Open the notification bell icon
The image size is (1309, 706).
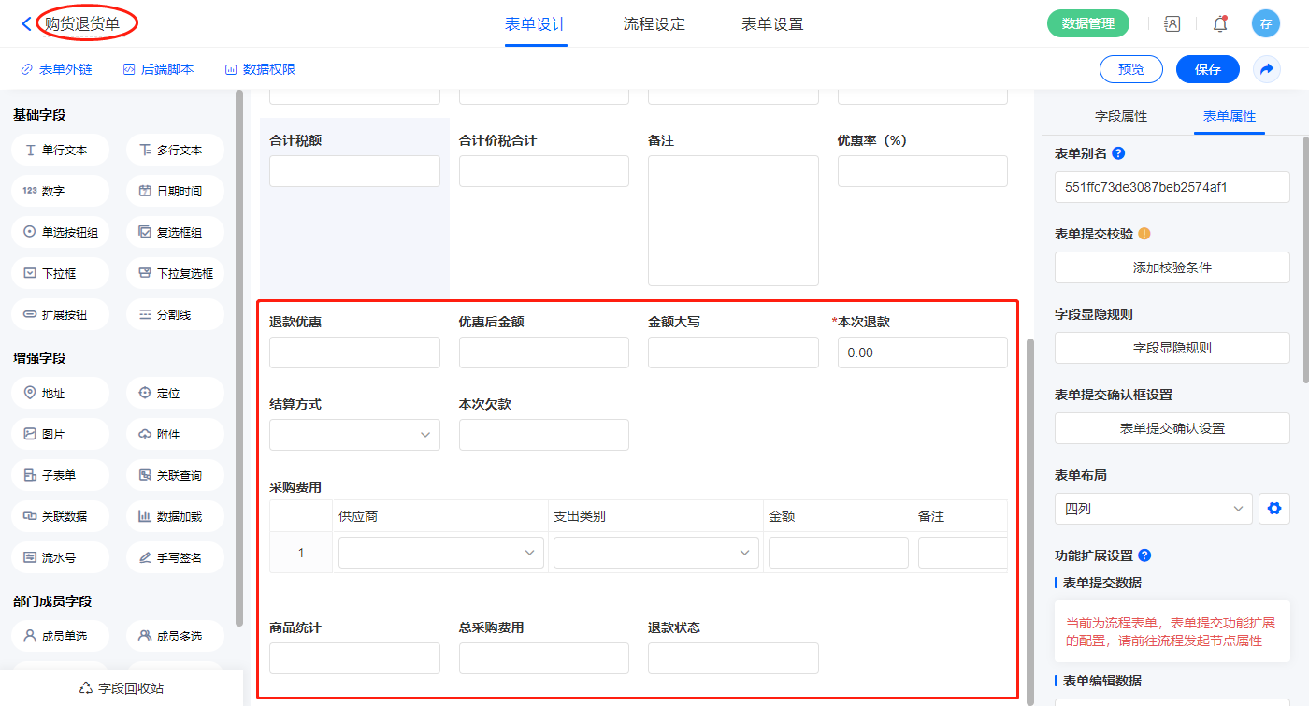pyautogui.click(x=1220, y=24)
